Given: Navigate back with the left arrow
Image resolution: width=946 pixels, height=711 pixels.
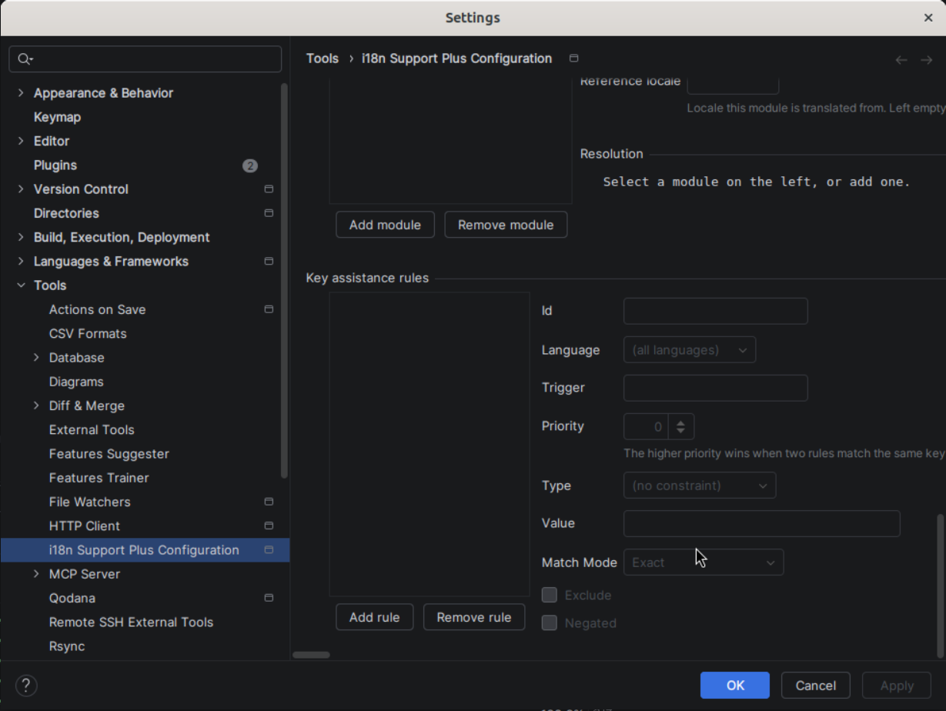Looking at the screenshot, I should click(901, 60).
